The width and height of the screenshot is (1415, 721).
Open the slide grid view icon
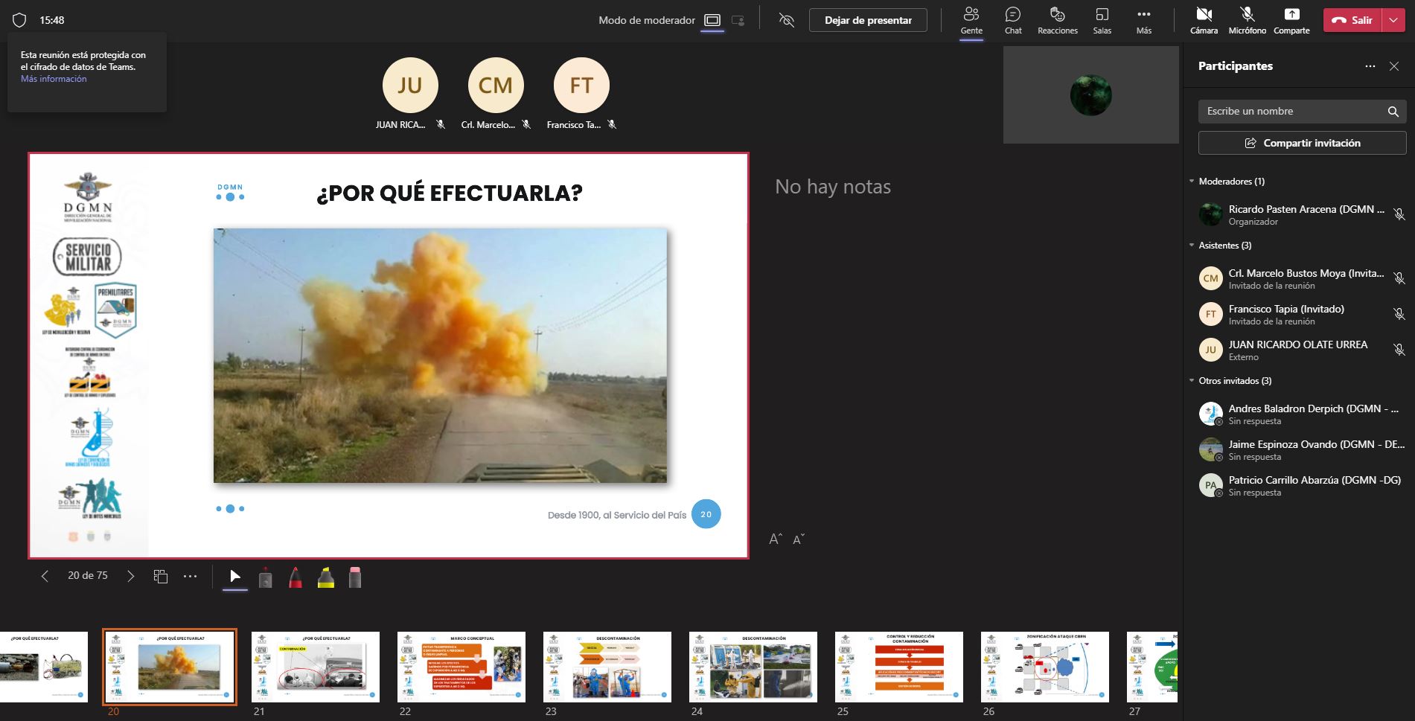(x=160, y=576)
